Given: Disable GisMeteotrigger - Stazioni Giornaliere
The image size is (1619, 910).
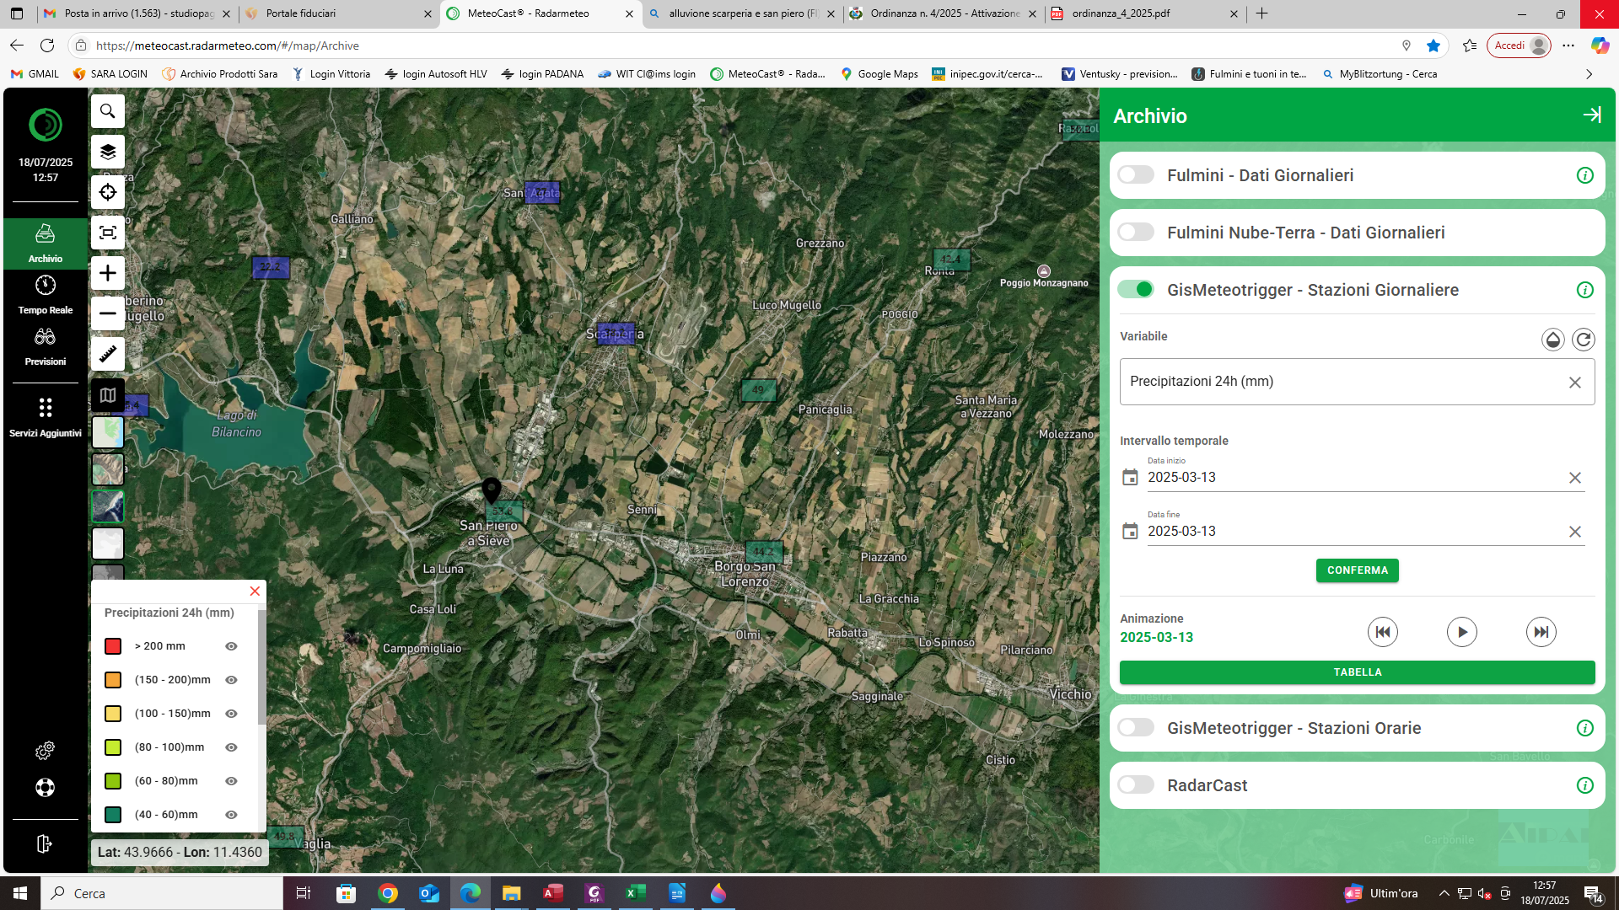Looking at the screenshot, I should click(x=1136, y=288).
